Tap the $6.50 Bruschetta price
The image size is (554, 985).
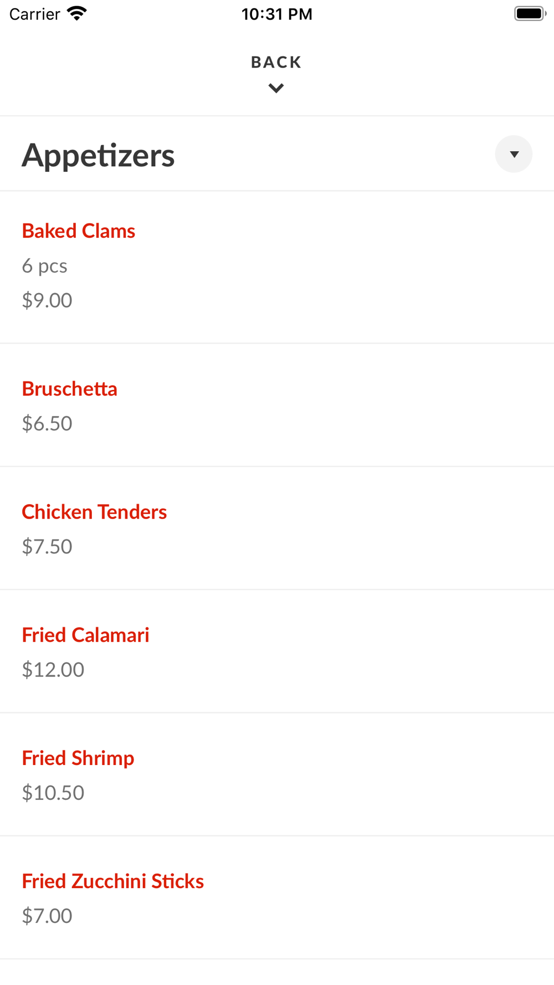pyautogui.click(x=47, y=423)
